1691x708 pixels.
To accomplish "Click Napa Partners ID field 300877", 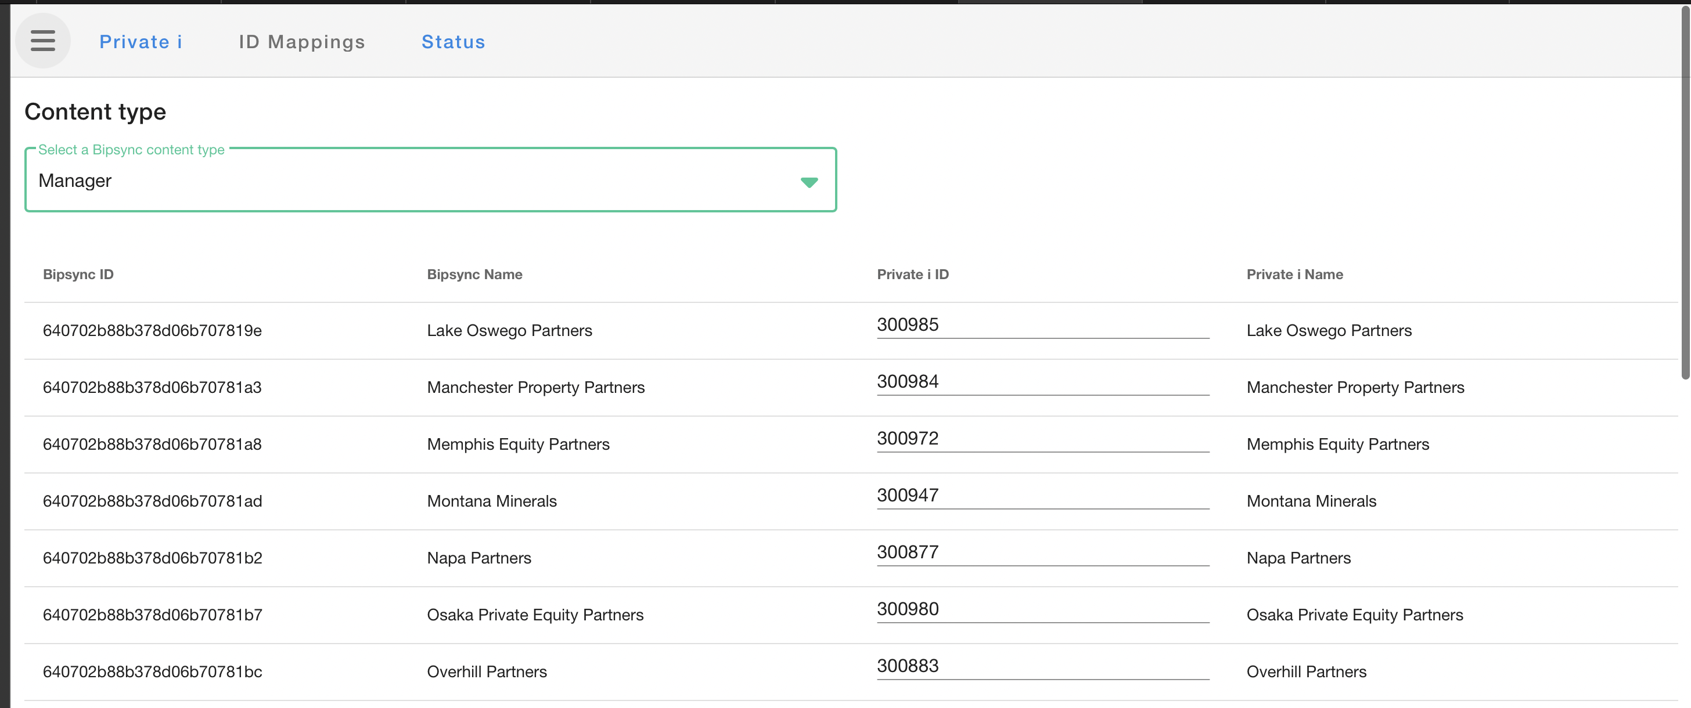I will [1042, 553].
